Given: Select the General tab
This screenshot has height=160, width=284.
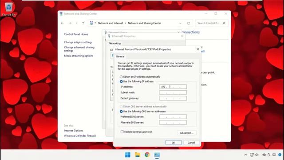Looking at the screenshot, I should (120, 56).
